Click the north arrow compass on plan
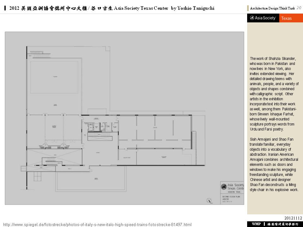This screenshot has width=303, height=227. (x=209, y=200)
